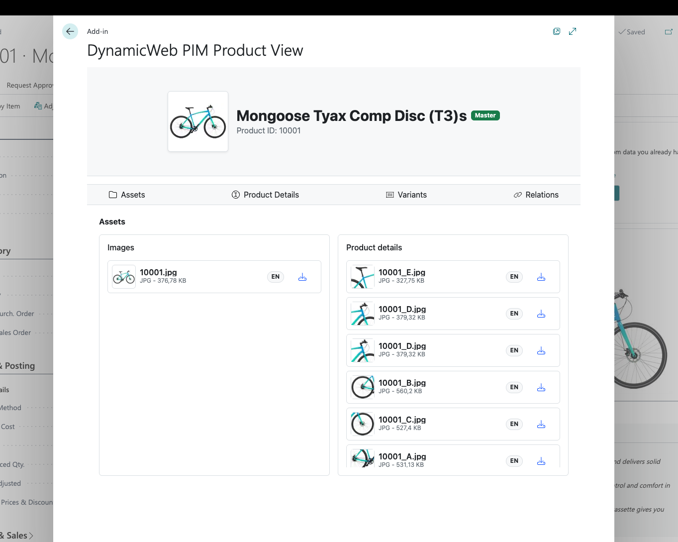Expand the add-in to full screen
The height and width of the screenshot is (542, 678).
click(x=573, y=31)
